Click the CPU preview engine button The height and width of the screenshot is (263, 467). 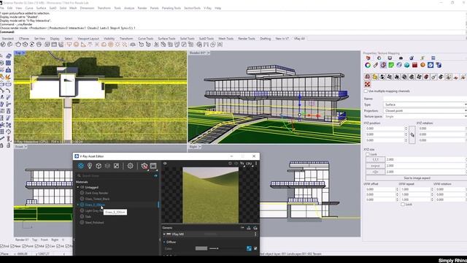249,164
